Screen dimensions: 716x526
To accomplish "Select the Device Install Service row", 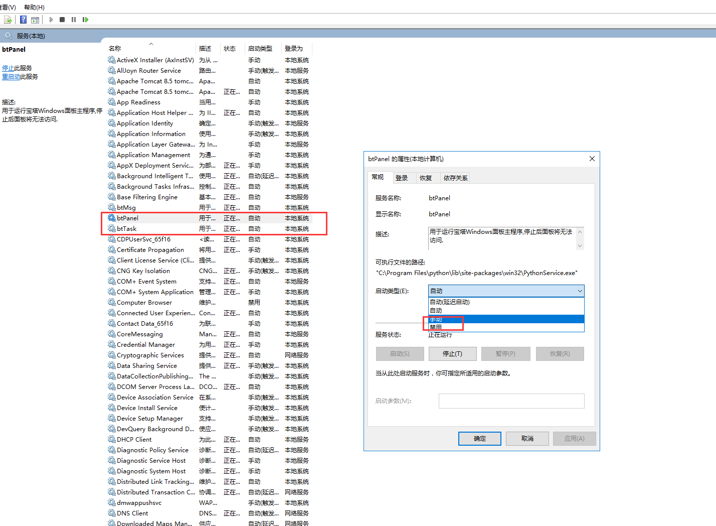I will click(x=209, y=408).
